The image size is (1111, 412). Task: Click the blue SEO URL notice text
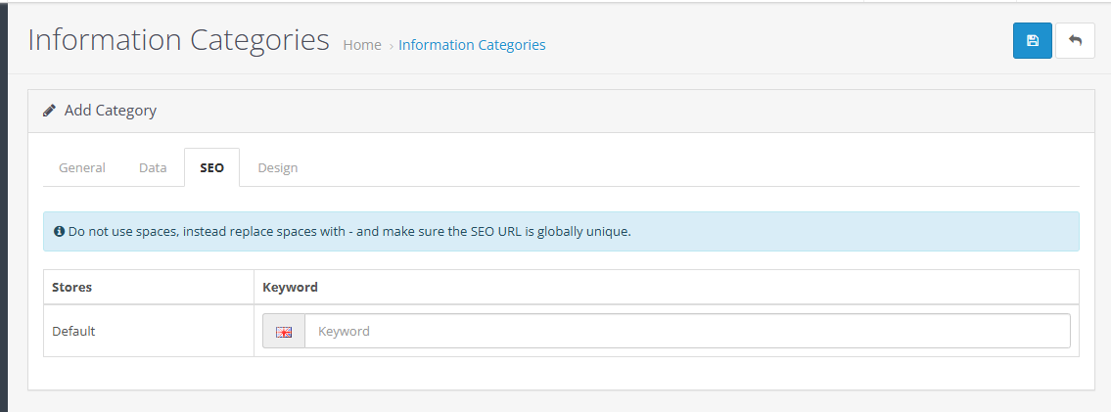point(349,232)
